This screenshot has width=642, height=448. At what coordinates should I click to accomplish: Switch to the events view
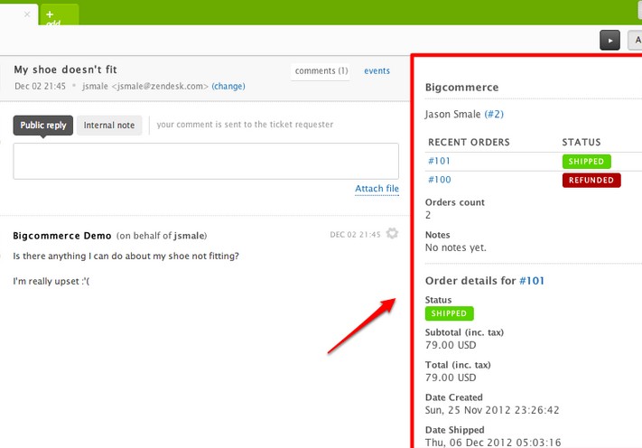(377, 70)
